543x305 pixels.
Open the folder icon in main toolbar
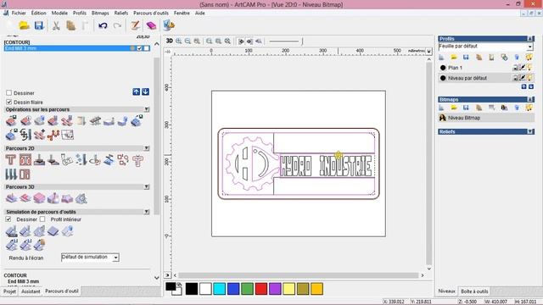[x=25, y=25]
